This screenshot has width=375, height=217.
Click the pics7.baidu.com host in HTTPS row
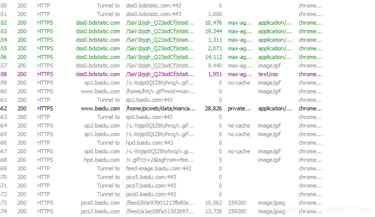pyautogui.click(x=100, y=212)
